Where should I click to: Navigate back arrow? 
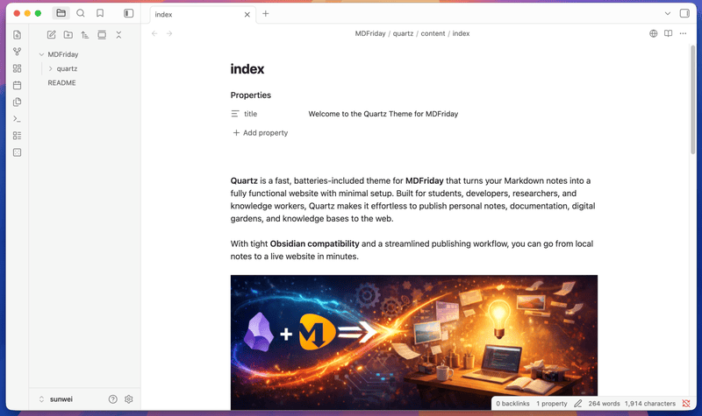154,33
